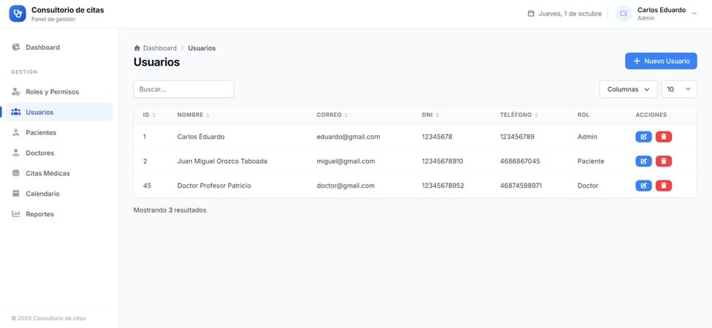Edit user Carlos Eduardo

pyautogui.click(x=643, y=137)
